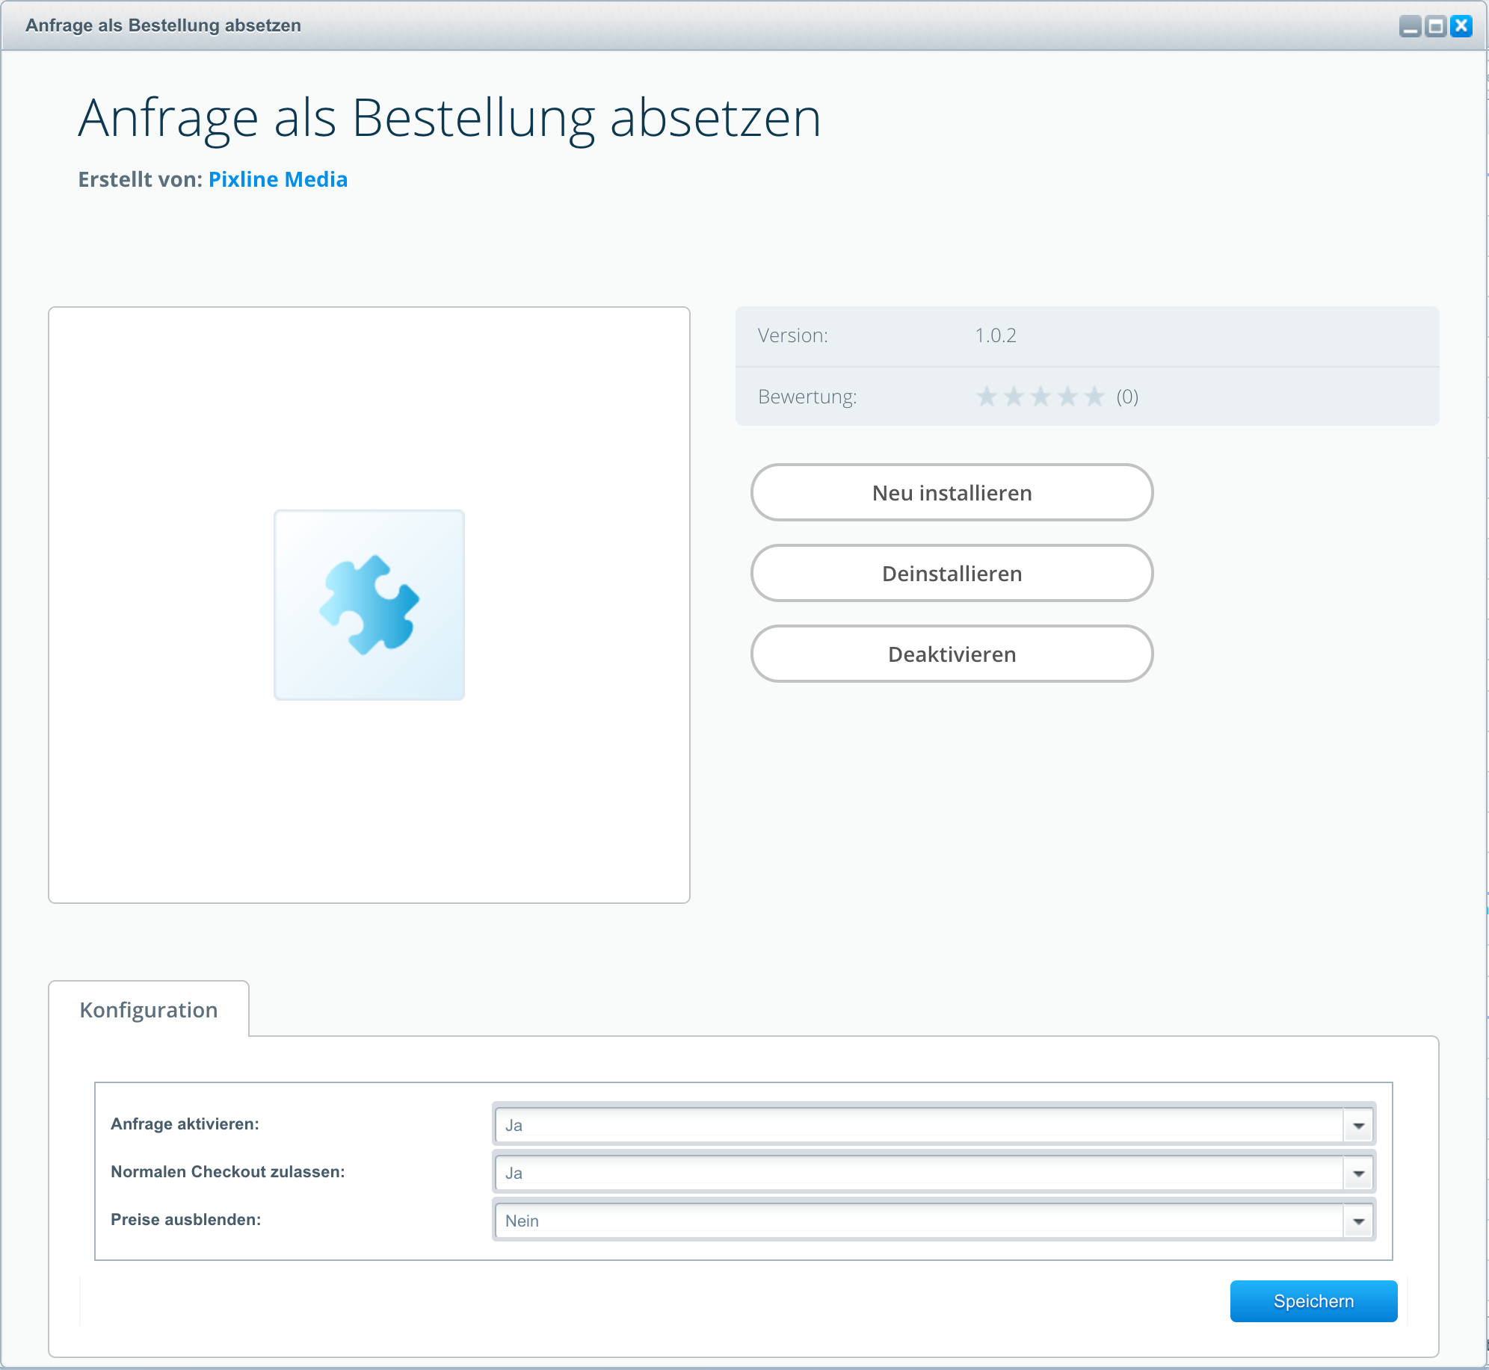The image size is (1489, 1370).
Task: Click the Normalen Checkout zulassen label
Action: (228, 1172)
